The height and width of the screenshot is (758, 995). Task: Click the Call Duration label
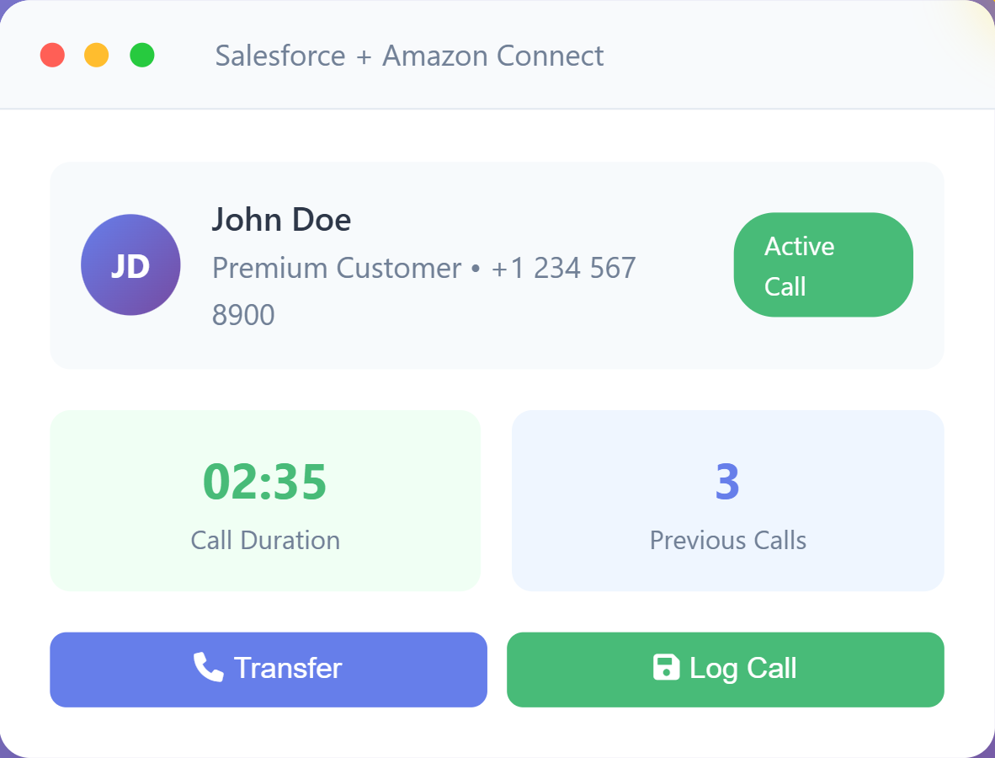[265, 540]
